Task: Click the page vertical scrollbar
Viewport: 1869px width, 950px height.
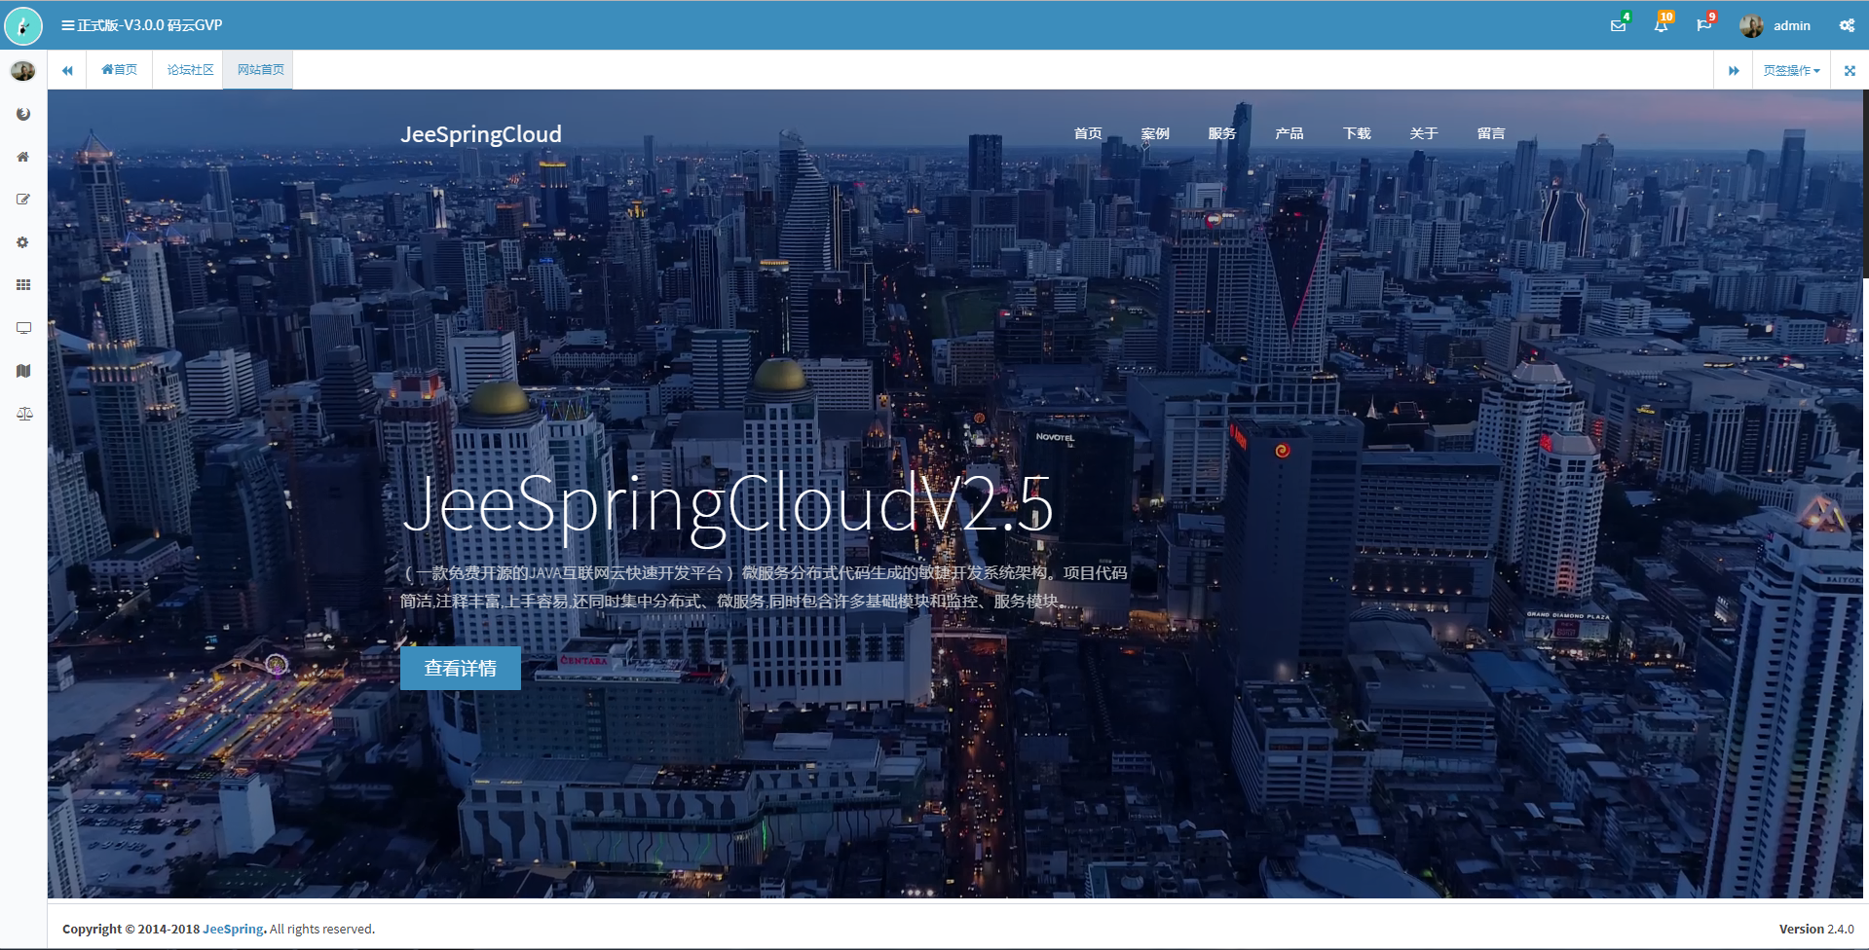Action: 1865,185
